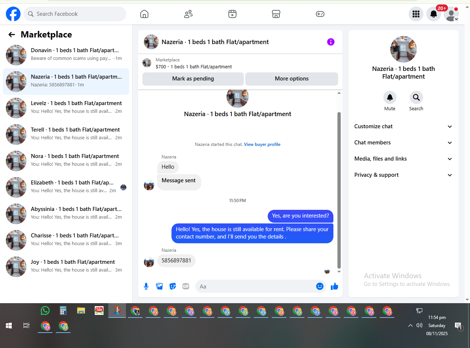Click the 5856897881 message bubble
The height and width of the screenshot is (348, 470).
click(176, 261)
